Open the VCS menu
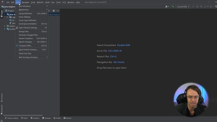The image size is (217, 122). click(x=64, y=2)
